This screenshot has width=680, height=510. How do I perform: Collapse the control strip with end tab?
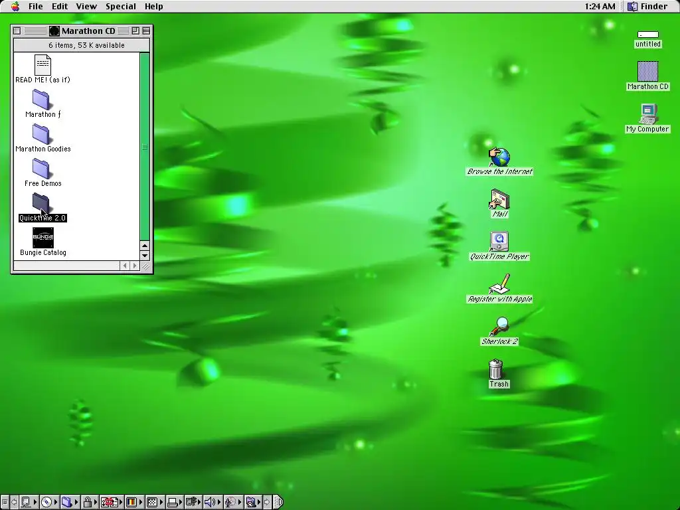click(278, 502)
